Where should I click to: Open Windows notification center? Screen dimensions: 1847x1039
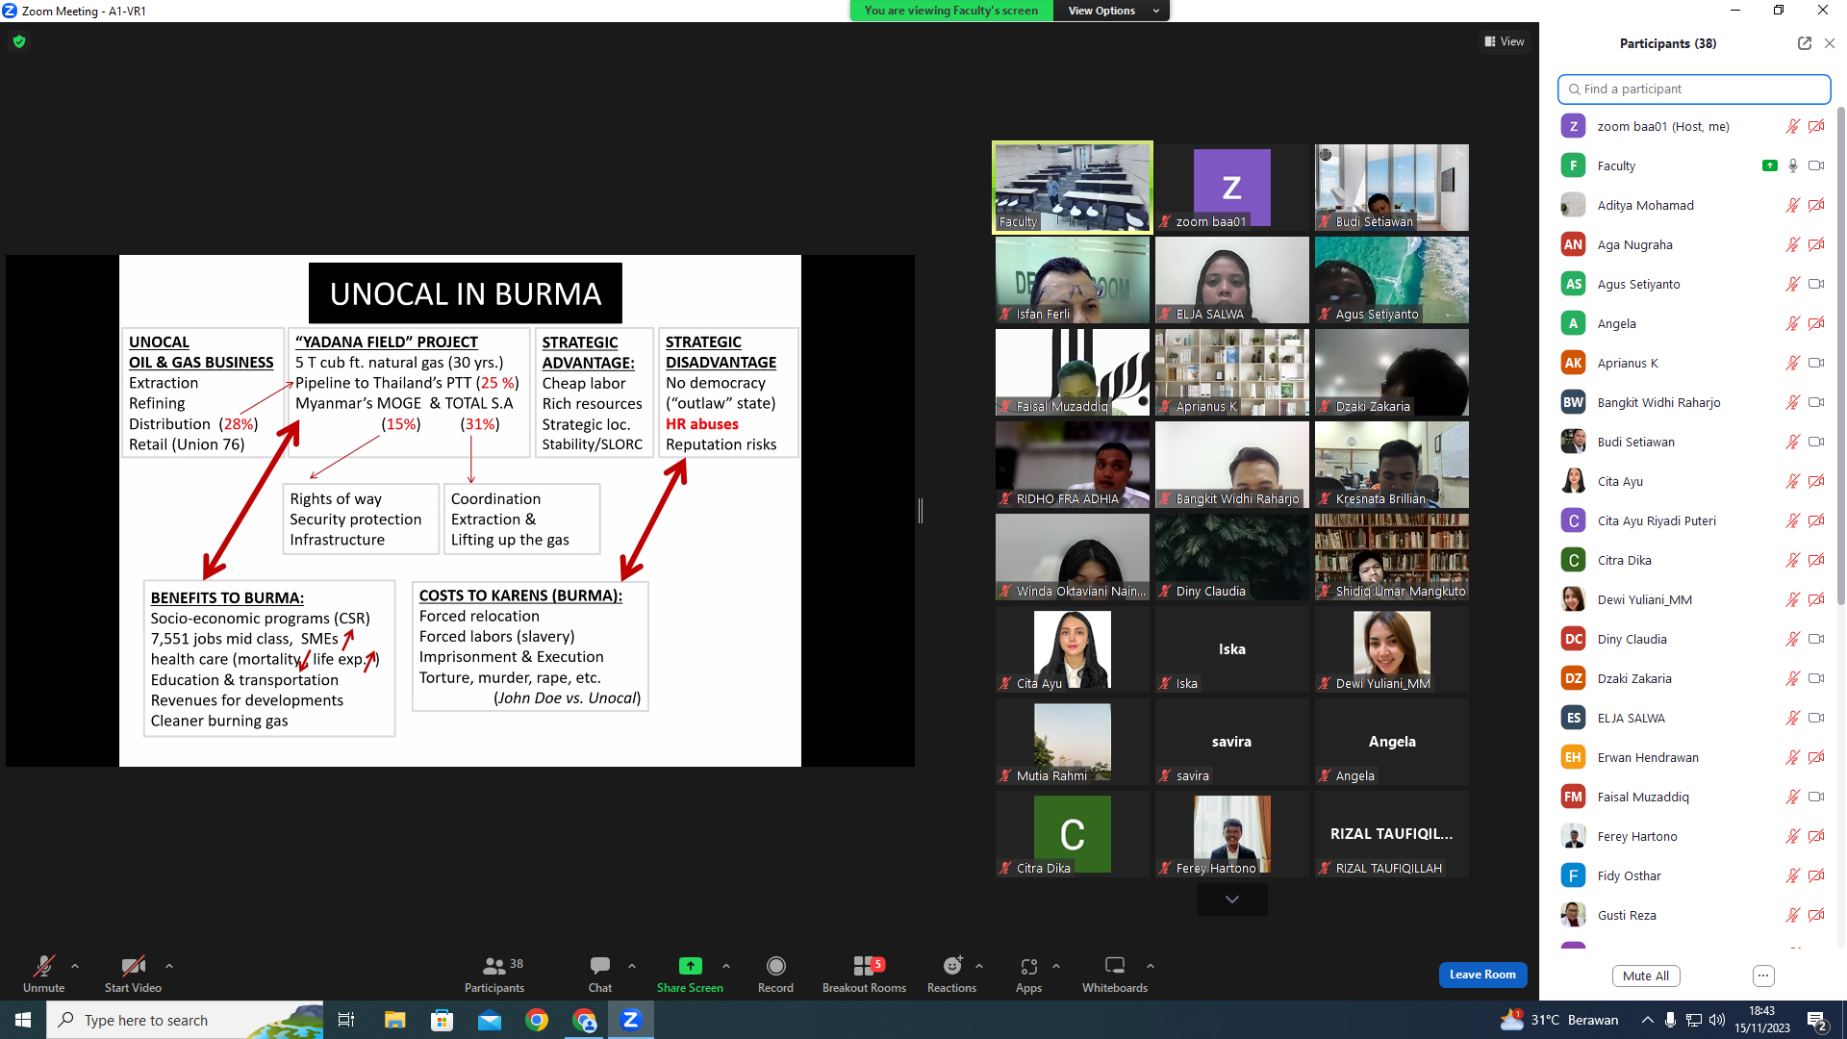point(1818,1020)
